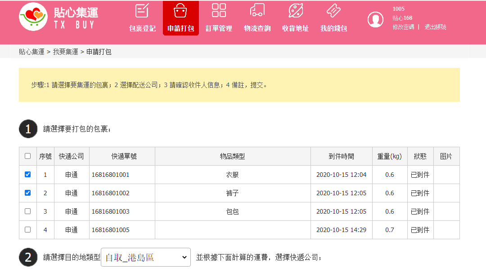This screenshot has width=486, height=272.
Task: Uncheck package row 16816801001
Action: (28, 175)
